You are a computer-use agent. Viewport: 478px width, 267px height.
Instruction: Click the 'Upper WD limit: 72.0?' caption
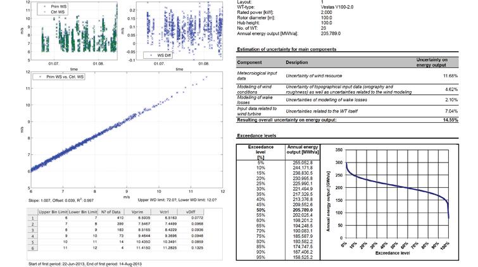(156, 200)
